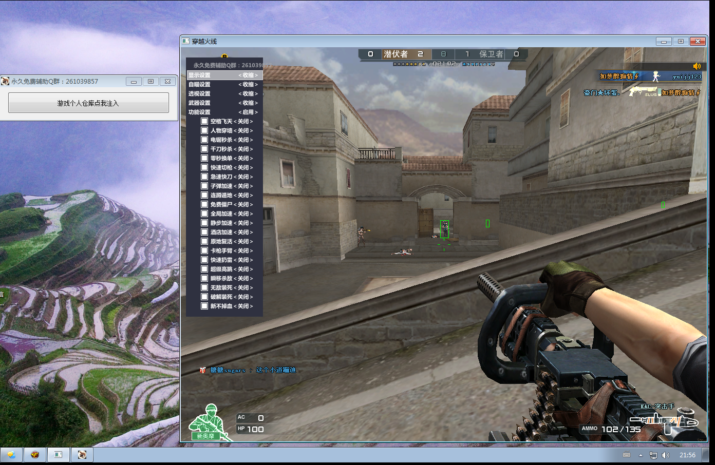Click the 卡枪手臂 label text
Viewport: 715px width, 465px height.
pyautogui.click(x=221, y=251)
